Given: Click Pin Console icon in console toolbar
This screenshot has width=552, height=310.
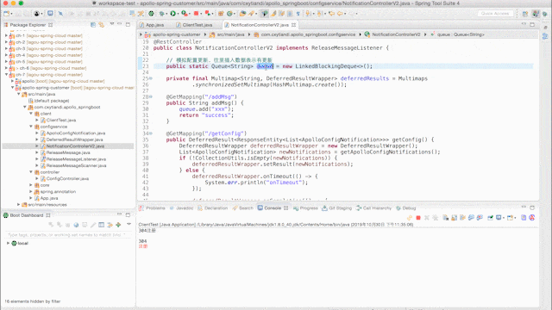Looking at the screenshot, I should click(x=490, y=218).
